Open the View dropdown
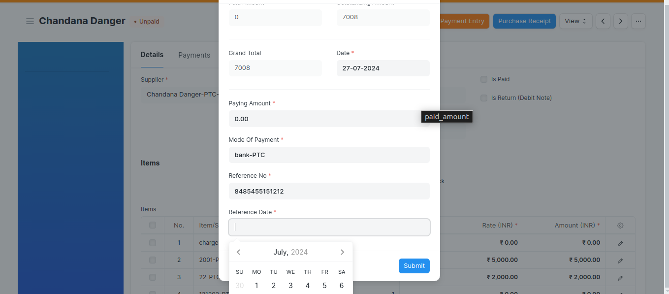Image resolution: width=669 pixels, height=294 pixels. (575, 21)
